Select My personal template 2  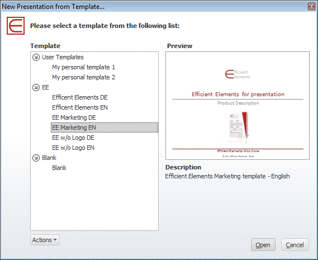(x=83, y=77)
